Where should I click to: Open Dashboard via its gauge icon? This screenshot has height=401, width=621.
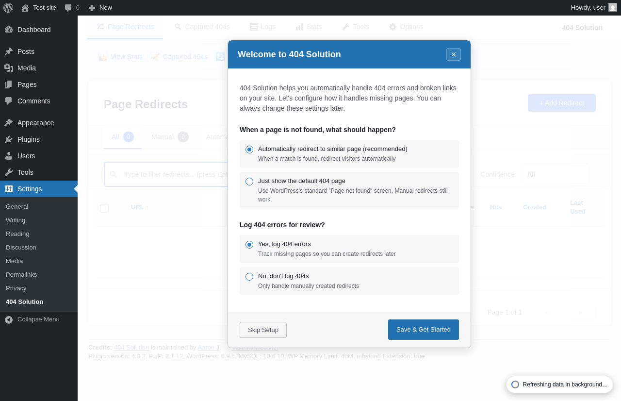(9, 30)
